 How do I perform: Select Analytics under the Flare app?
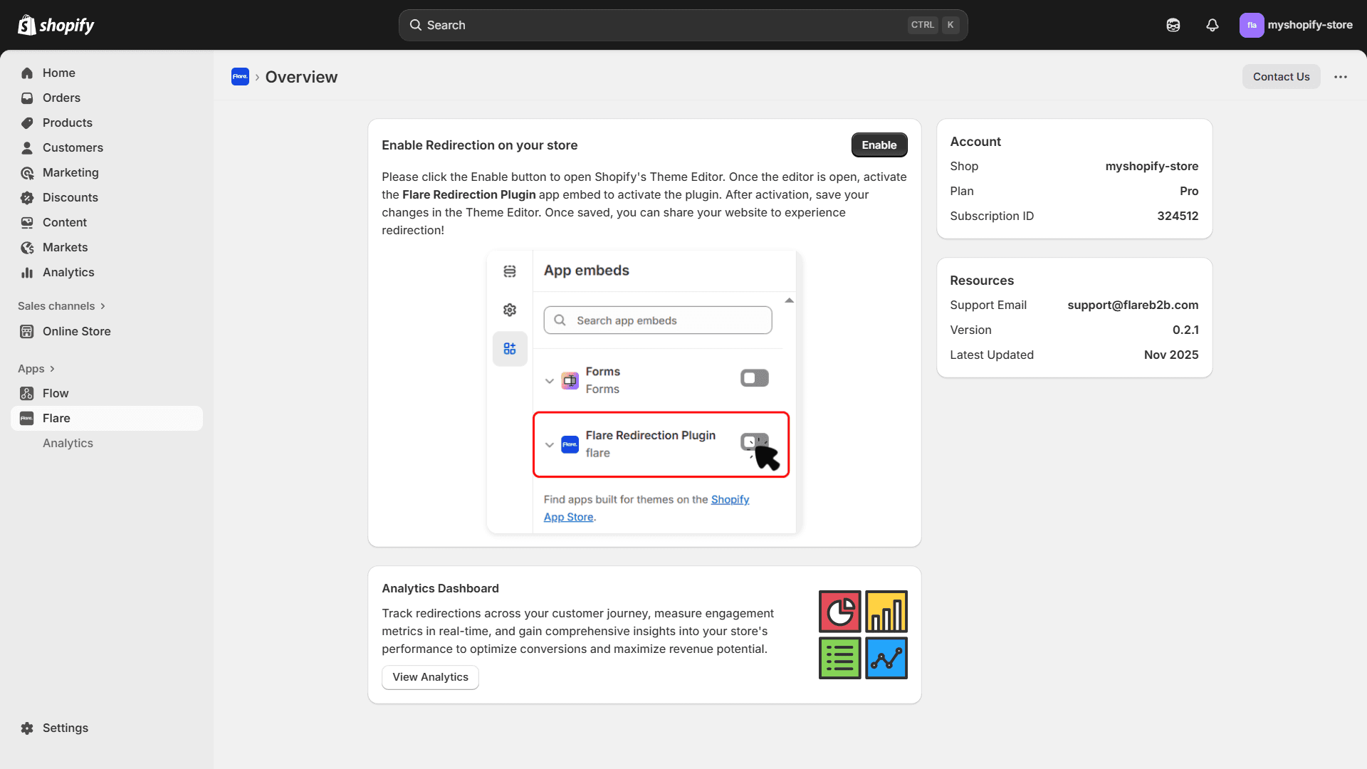point(68,443)
